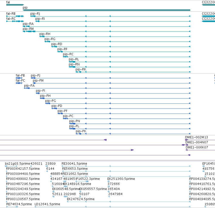
Task: Pick the pip-PC protein label
Action: pos(68,116)
